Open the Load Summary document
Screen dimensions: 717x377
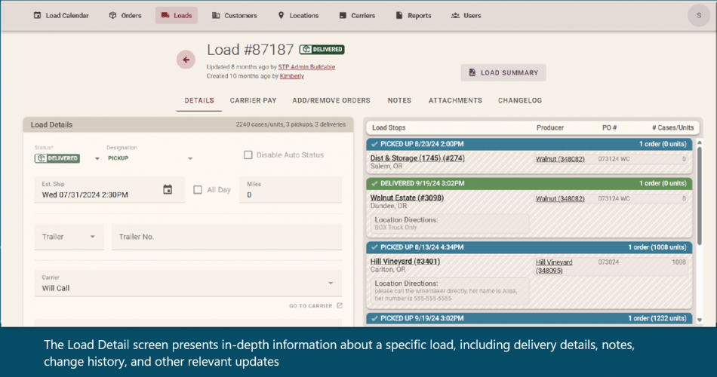coord(503,72)
